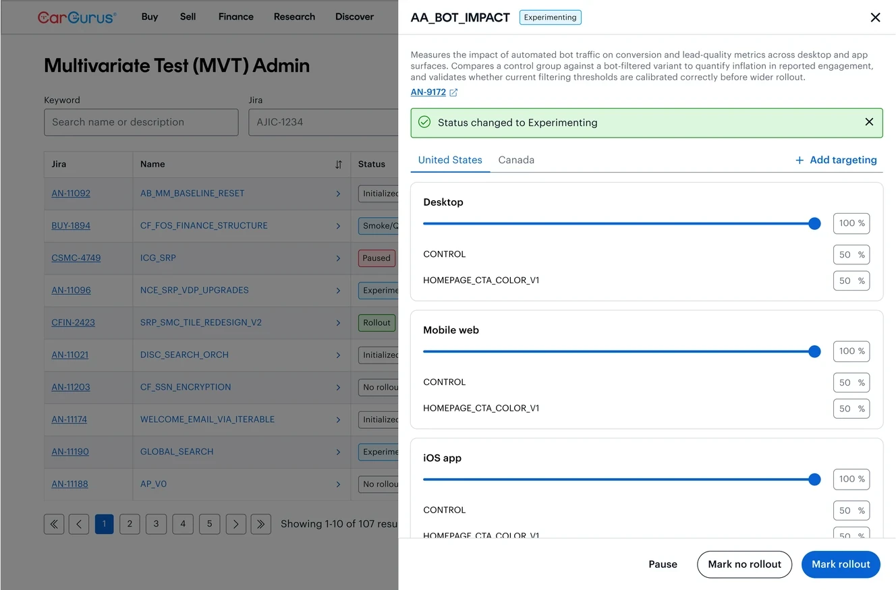Click the Mobile web traffic slider handle
Viewport: 896px width, 590px height.
[814, 351]
